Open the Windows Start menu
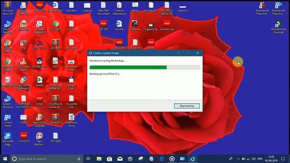 coord(5,159)
